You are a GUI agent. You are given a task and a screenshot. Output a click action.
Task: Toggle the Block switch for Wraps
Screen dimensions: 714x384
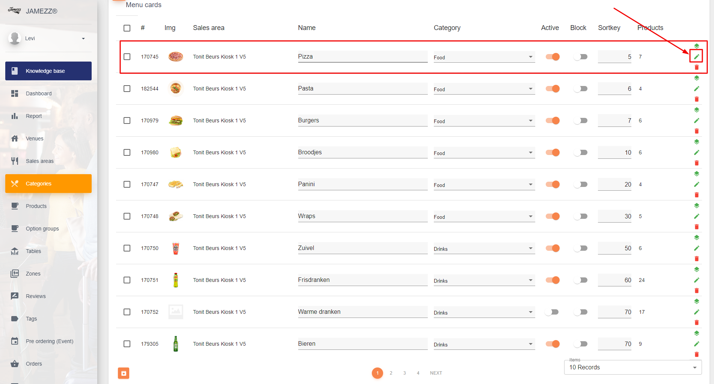[x=580, y=216]
